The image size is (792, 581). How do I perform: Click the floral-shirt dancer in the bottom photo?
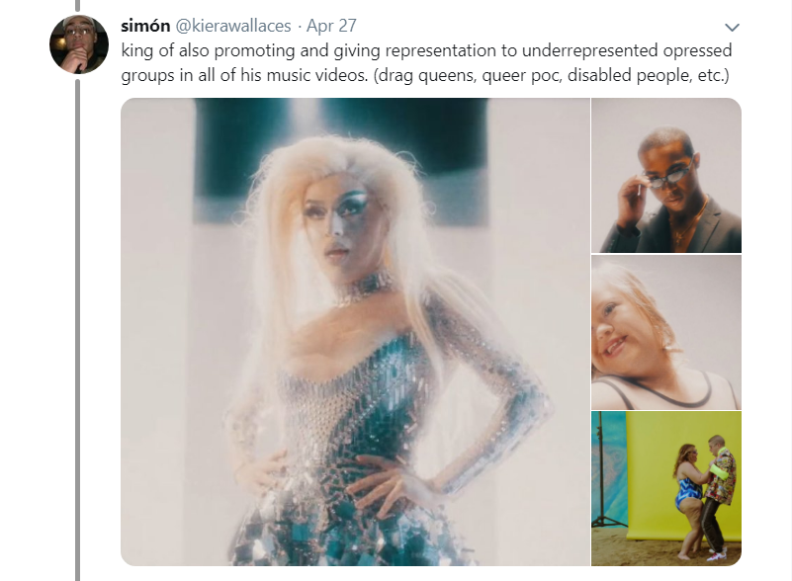click(x=718, y=484)
